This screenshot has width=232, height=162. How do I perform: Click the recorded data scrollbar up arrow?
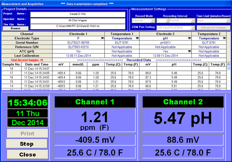point(229,64)
